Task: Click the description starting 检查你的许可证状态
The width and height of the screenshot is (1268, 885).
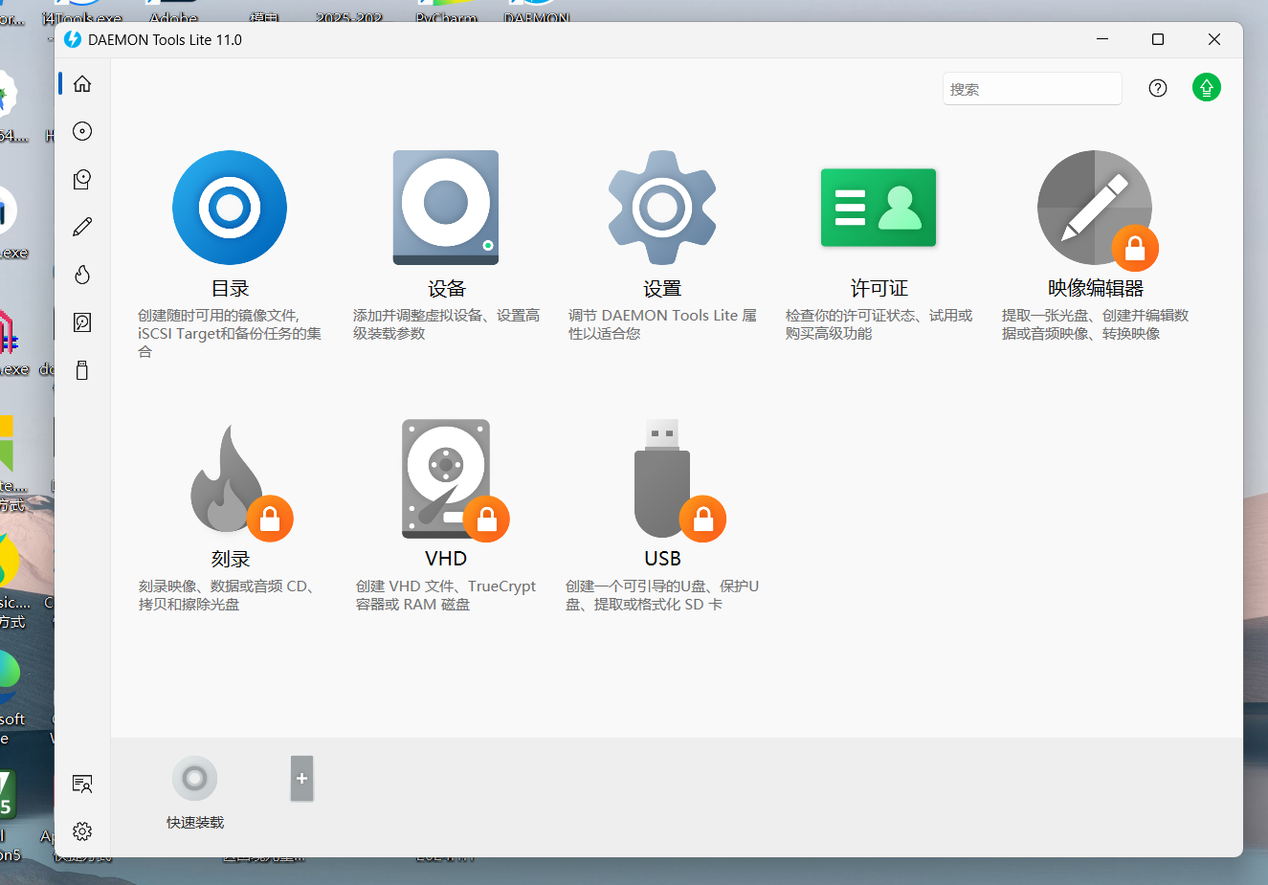Action: (x=879, y=324)
